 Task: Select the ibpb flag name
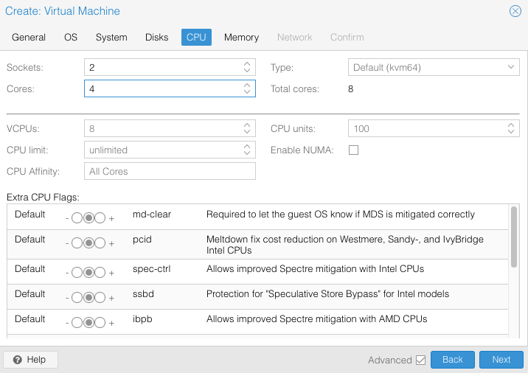click(x=142, y=318)
